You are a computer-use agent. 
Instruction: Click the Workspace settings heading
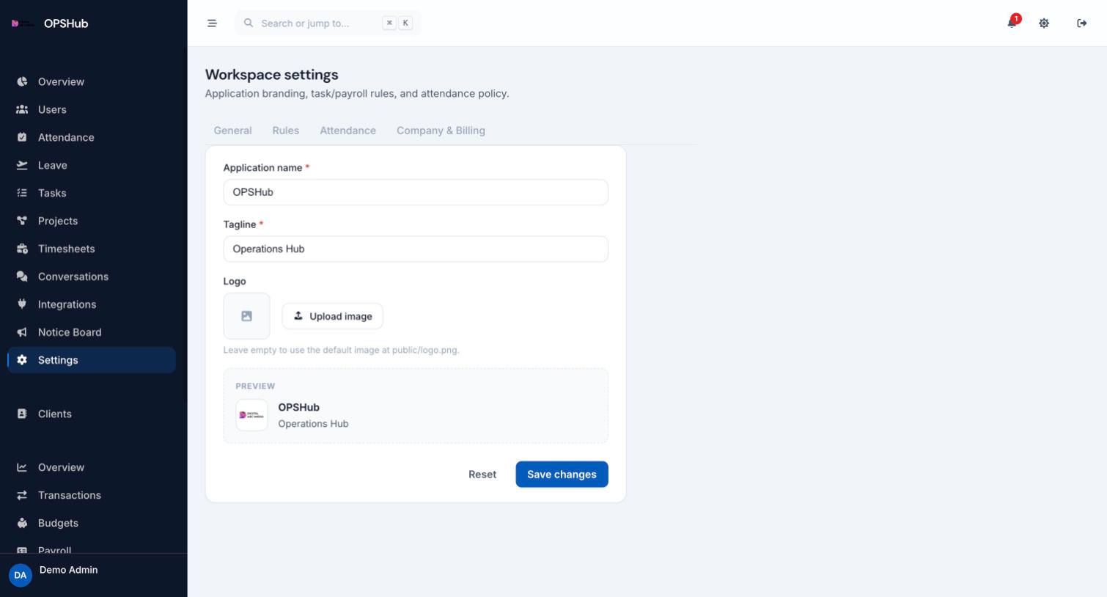point(271,75)
